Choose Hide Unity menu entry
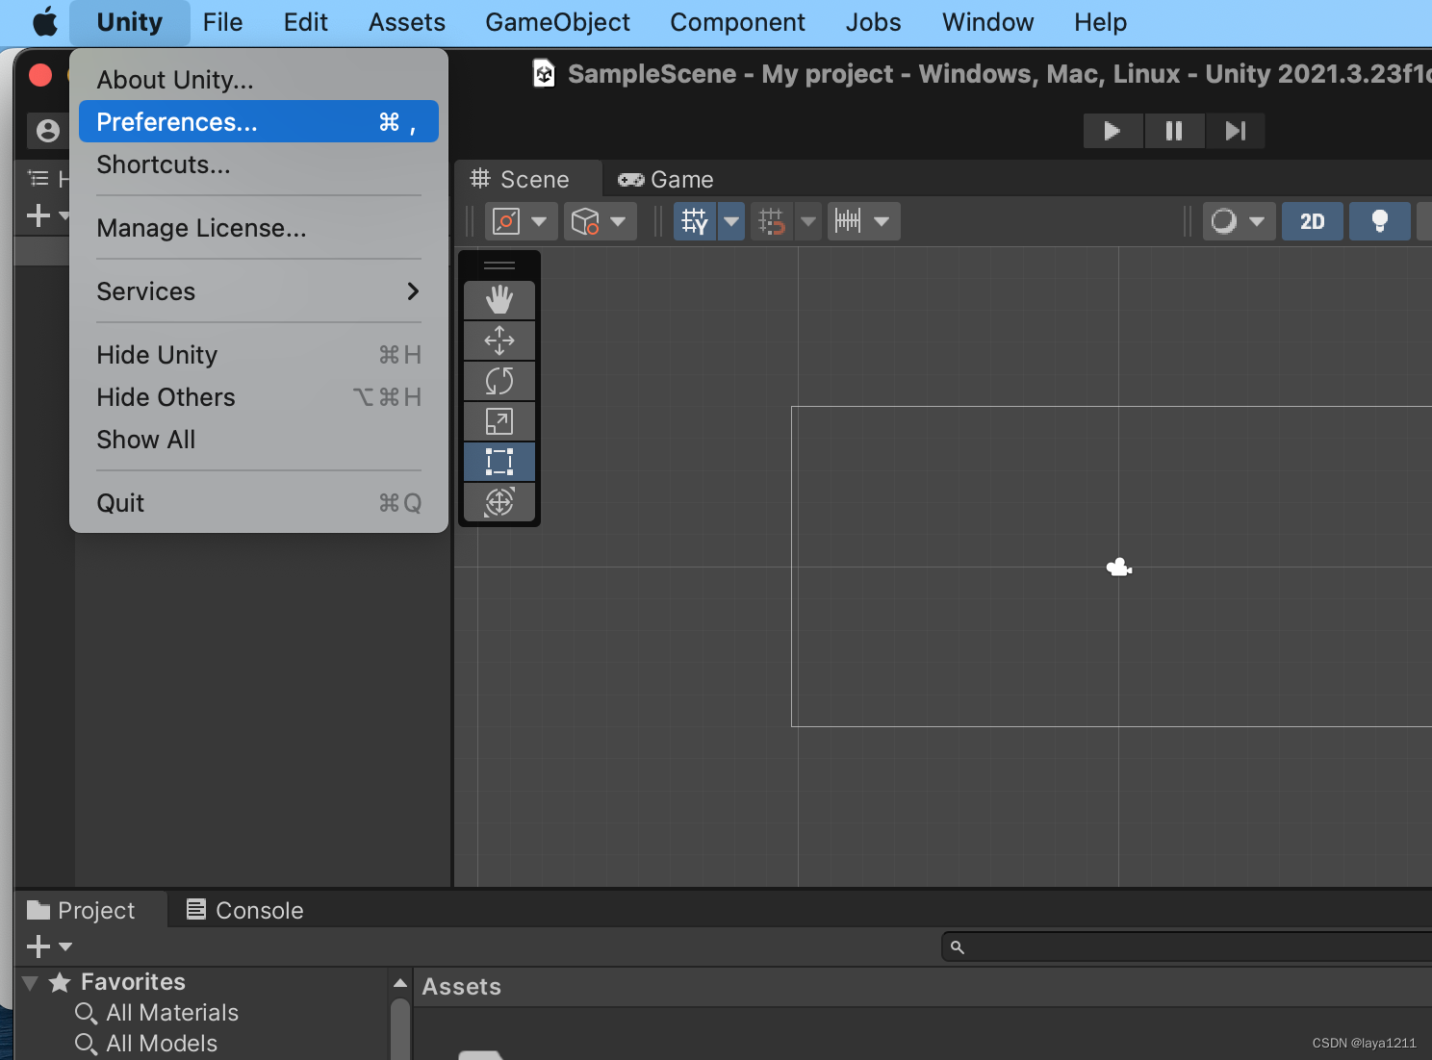Screen dimensions: 1432x1060 259,355
